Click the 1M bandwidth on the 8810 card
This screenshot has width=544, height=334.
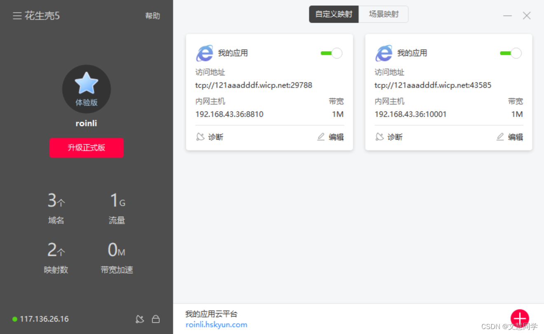(x=338, y=114)
